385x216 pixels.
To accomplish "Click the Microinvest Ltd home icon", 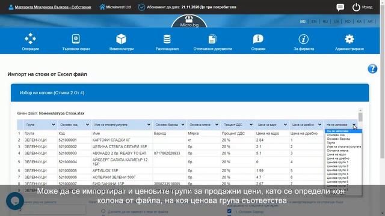I will click(102, 7).
